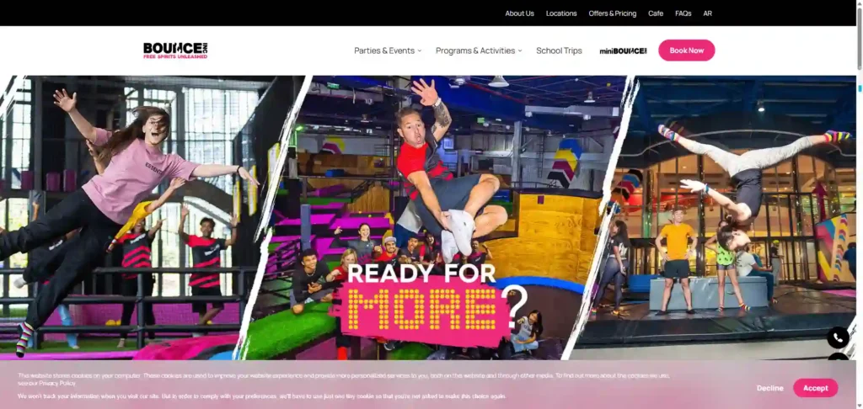Click the page's vertical scrollbar

[859, 210]
